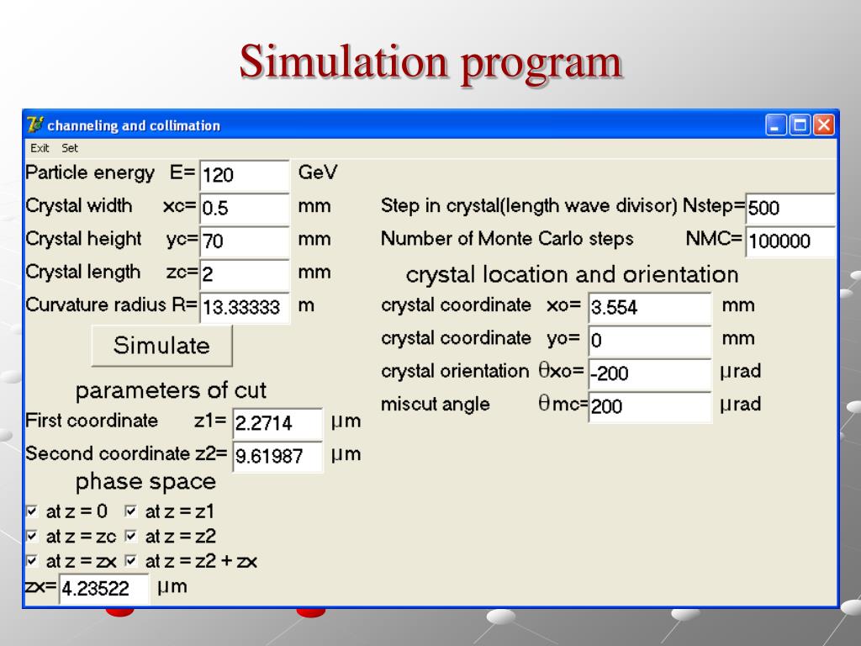Toggle the 'at z = zc' checkbox
861x646 pixels.
point(32,536)
